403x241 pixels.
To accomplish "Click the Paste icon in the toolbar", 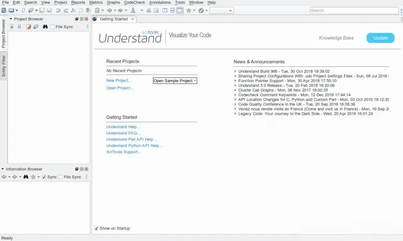I will point(89,11).
